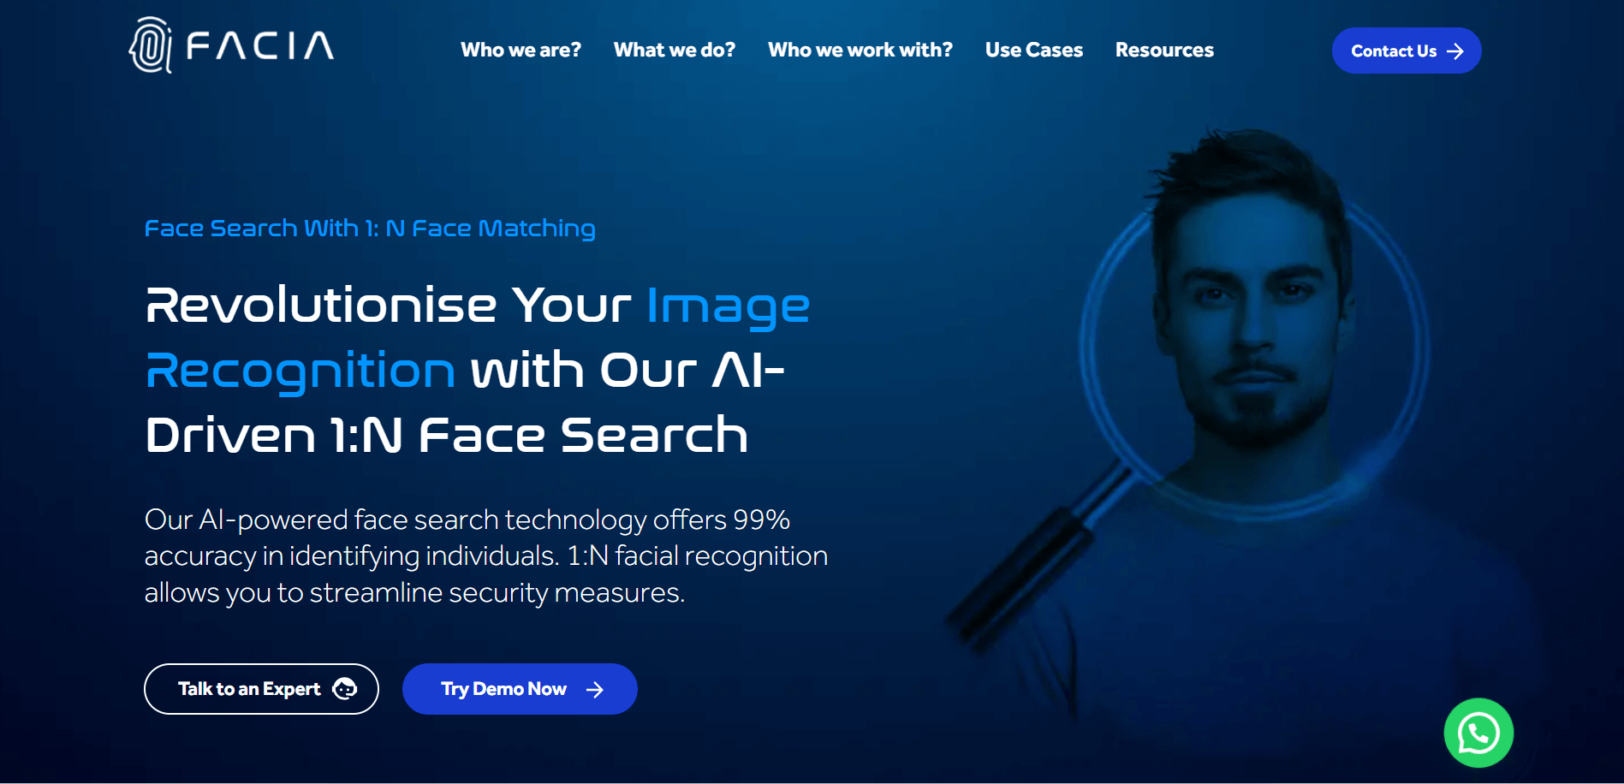Expand the "What we do?" navigation item
The width and height of the screenshot is (1624, 784).
coord(675,50)
